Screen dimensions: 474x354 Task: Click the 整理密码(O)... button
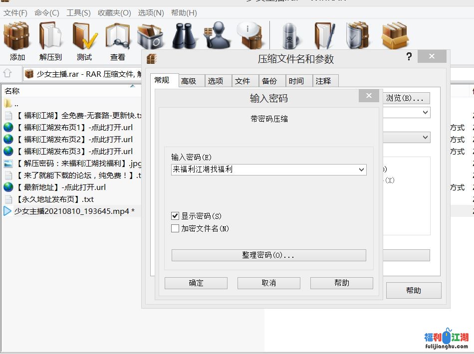(268, 255)
